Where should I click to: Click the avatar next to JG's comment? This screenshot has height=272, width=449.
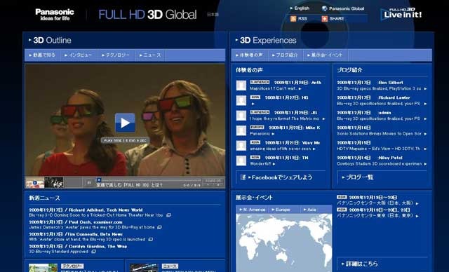tap(241, 116)
